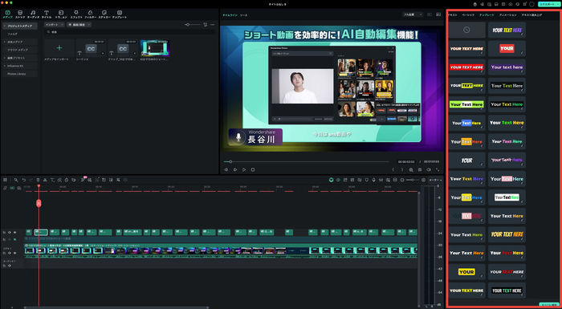Start playback with the play button
562x309 pixels.
pyautogui.click(x=244, y=170)
